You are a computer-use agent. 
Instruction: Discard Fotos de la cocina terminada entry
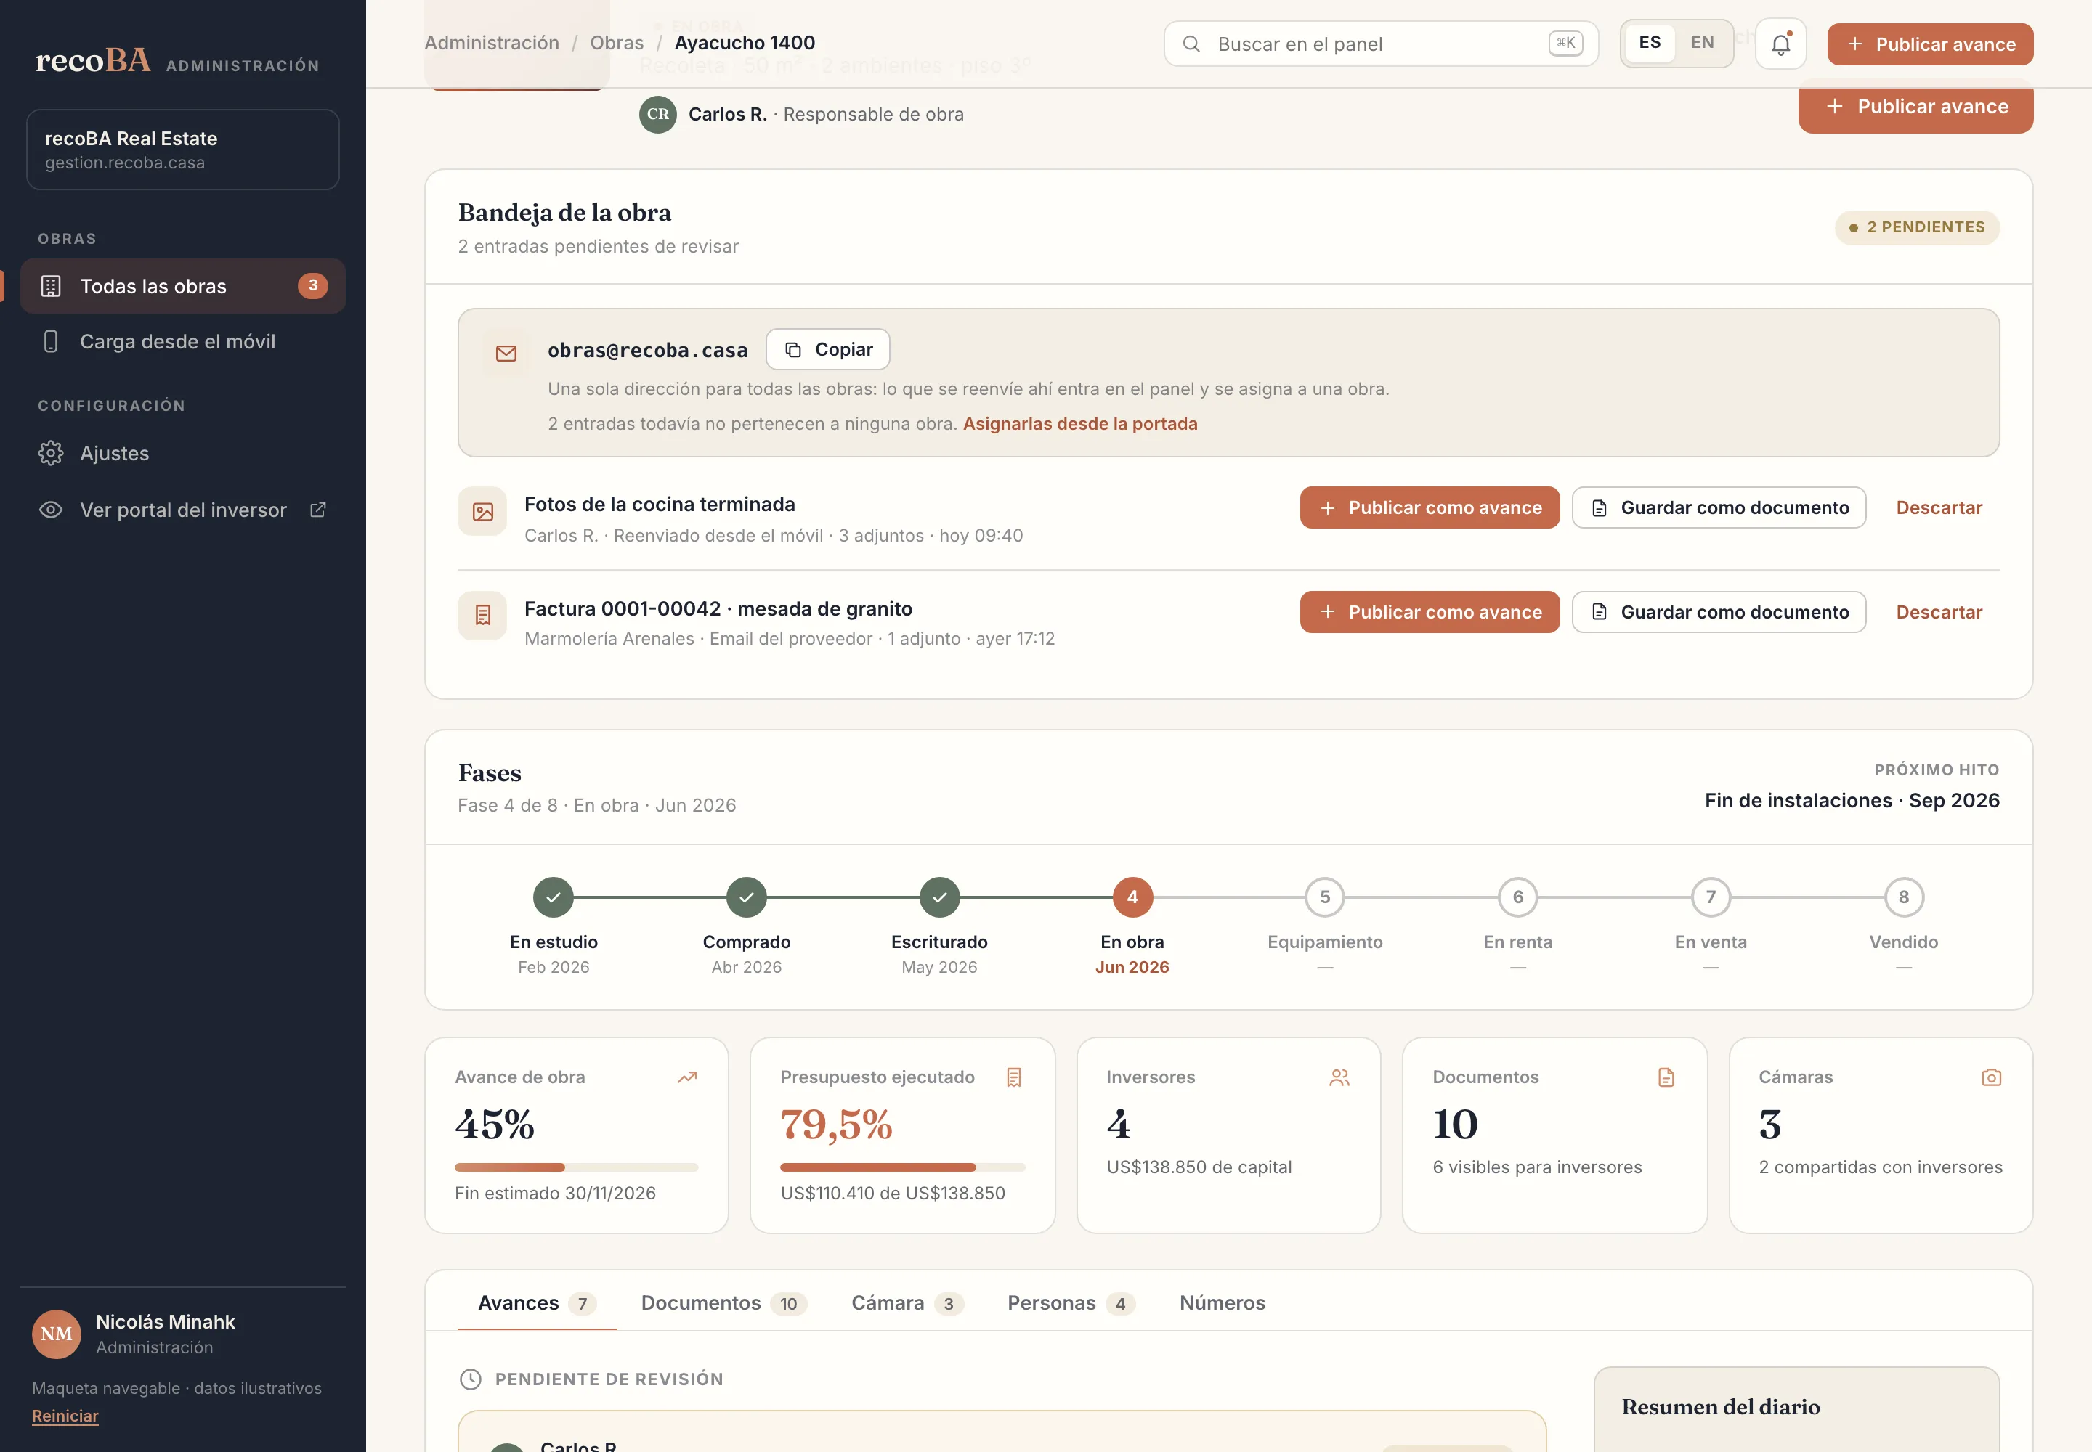pyautogui.click(x=1939, y=507)
